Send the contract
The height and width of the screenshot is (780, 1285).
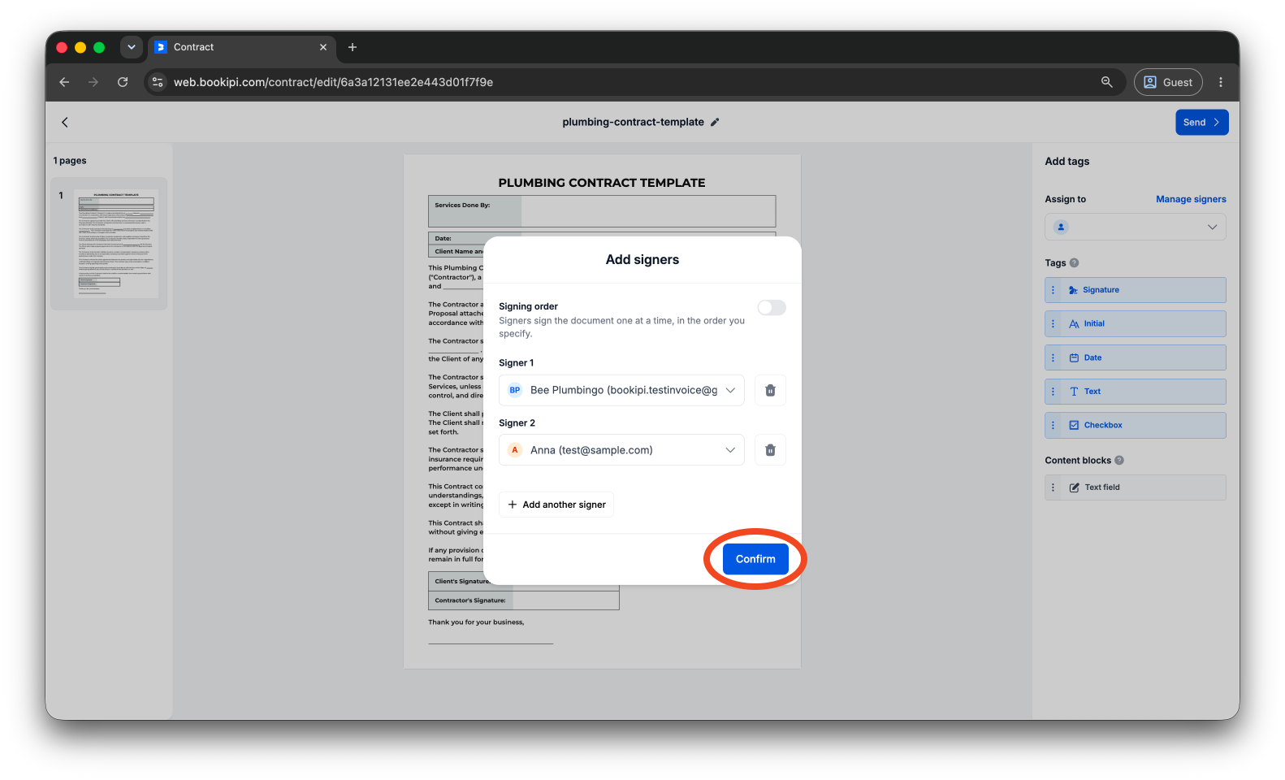(x=1201, y=123)
